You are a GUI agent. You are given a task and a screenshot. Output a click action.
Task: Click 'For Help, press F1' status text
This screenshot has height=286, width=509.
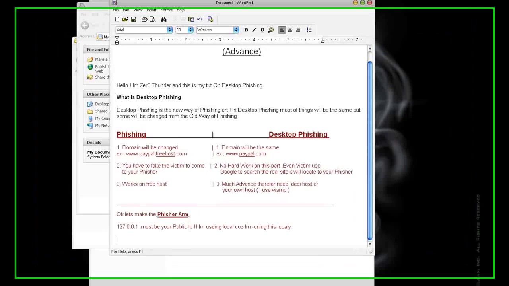[127, 251]
